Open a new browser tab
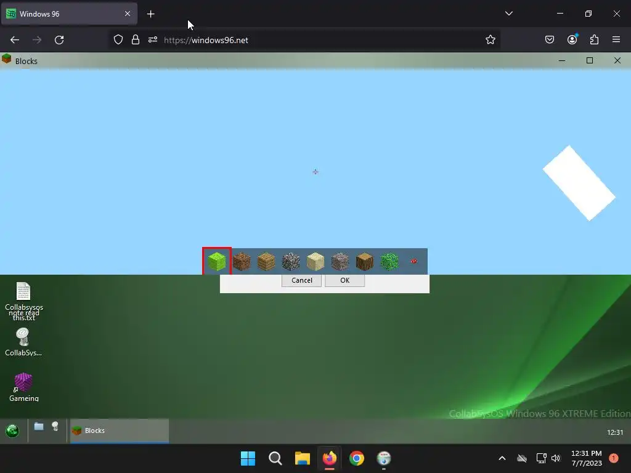The width and height of the screenshot is (631, 473). click(x=150, y=14)
